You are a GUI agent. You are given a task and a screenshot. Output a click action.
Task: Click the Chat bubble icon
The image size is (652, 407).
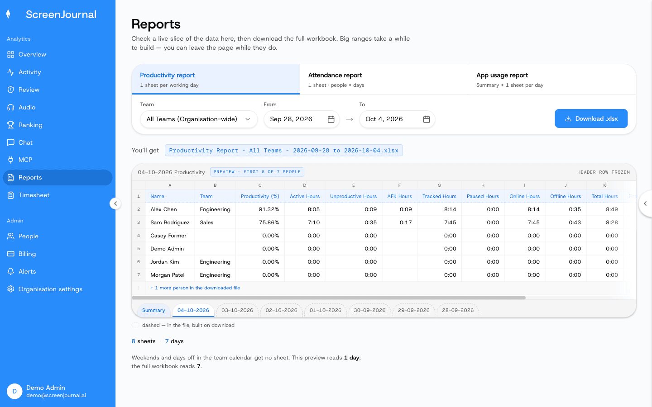[x=11, y=143]
